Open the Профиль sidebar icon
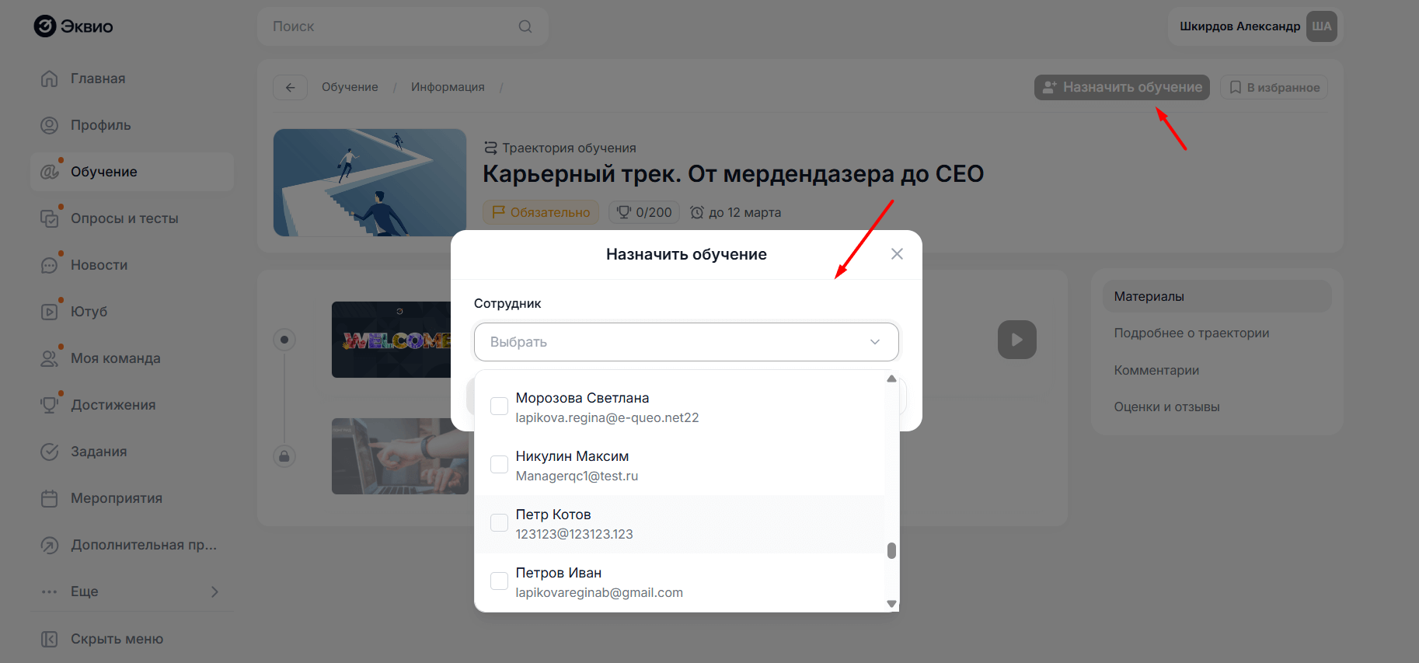Viewport: 1419px width, 663px height. point(49,125)
